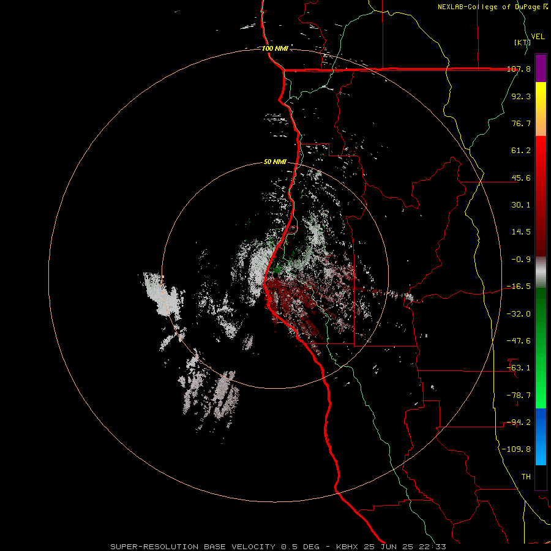This screenshot has width=551, height=551.
Task: Click the [KT] units label
Action: [522, 42]
